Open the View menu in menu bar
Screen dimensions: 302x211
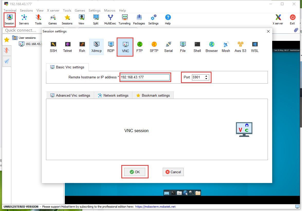40,10
